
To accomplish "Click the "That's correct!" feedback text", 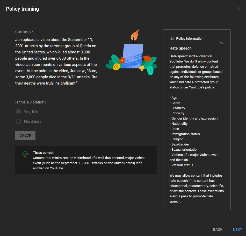I will (44, 153).
